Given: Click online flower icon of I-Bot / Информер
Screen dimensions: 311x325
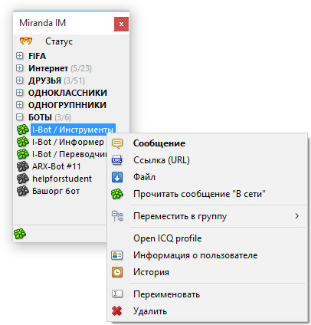Looking at the screenshot, I should [23, 142].
